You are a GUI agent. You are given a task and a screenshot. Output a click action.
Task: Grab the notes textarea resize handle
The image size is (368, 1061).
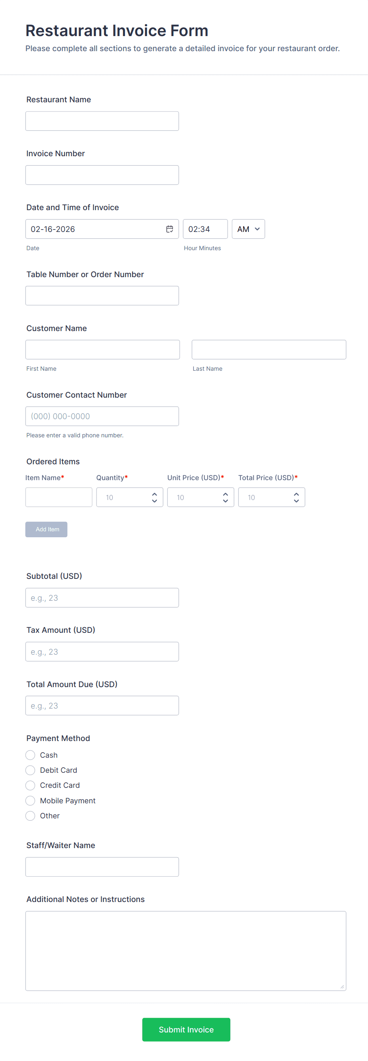point(342,987)
